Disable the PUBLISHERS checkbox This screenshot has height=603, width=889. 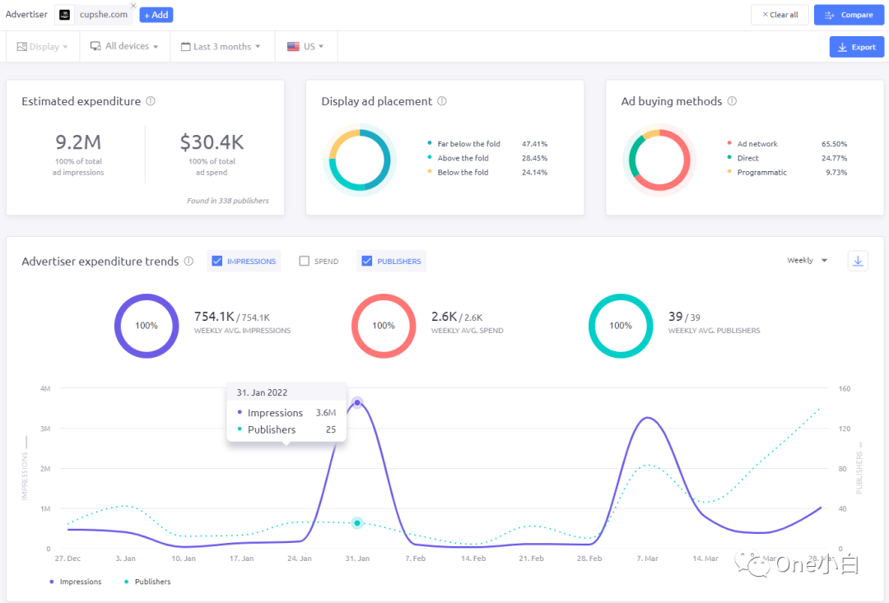(x=367, y=261)
